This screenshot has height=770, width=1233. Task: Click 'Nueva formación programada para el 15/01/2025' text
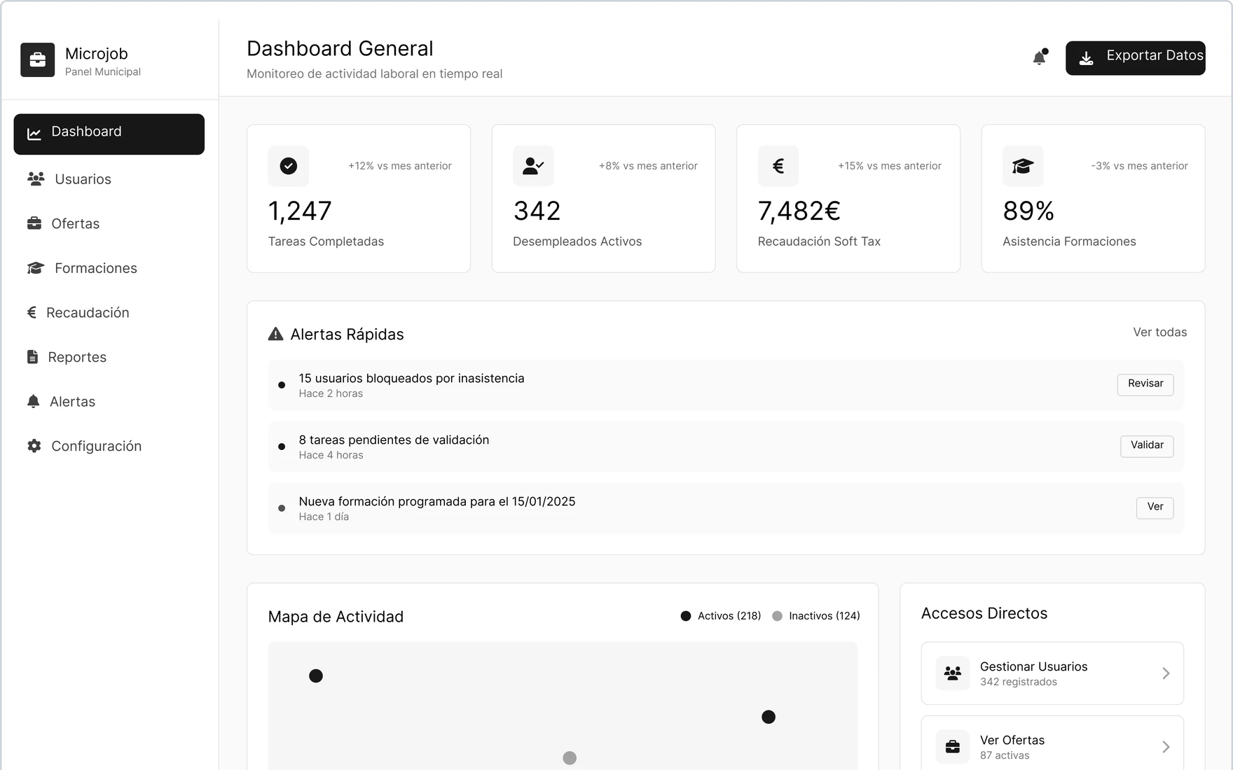click(x=437, y=501)
